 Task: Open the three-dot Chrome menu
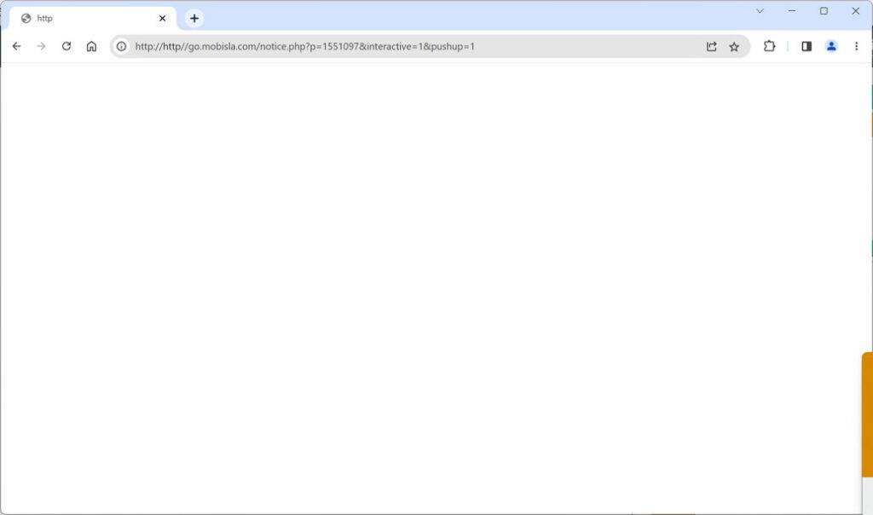857,47
